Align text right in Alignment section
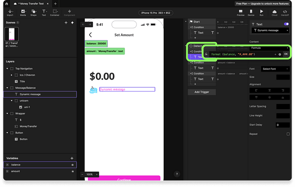Screen dimensions: 295x187 click(283, 90)
